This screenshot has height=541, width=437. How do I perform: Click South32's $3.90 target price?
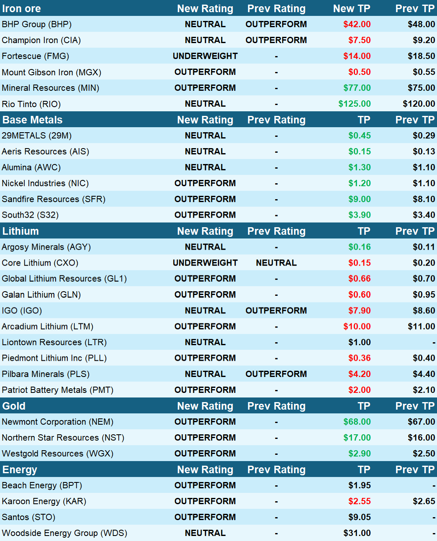click(x=359, y=215)
